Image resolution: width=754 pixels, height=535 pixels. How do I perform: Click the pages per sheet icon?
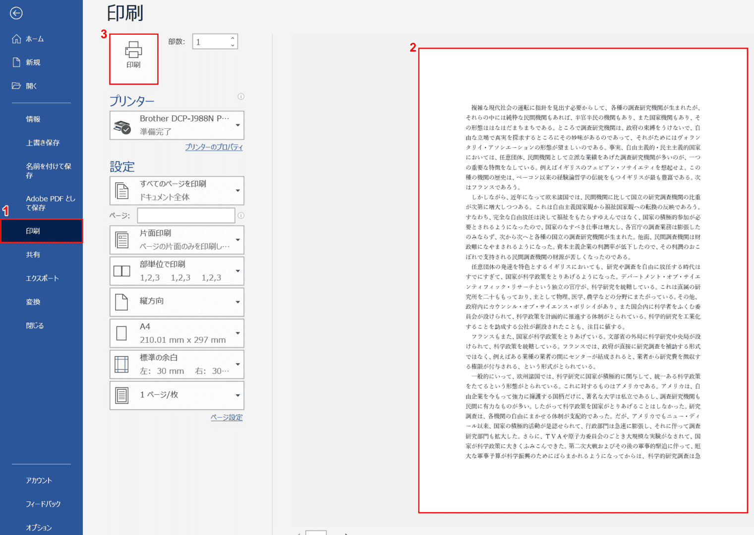122,395
